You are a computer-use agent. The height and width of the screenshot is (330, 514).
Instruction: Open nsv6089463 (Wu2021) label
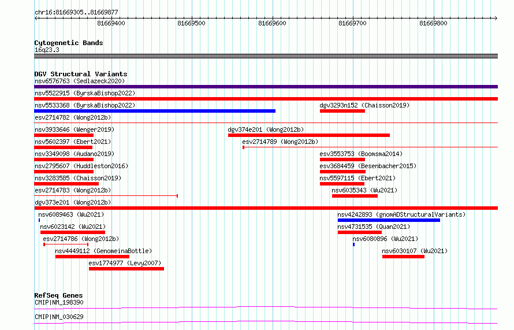(x=71, y=214)
